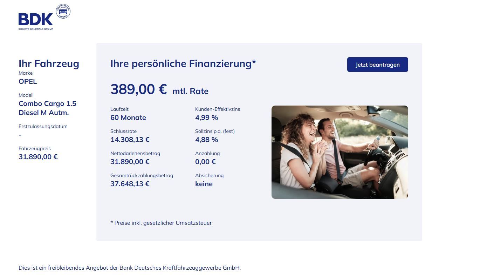Click the Schlussrate amount 14.308,13 €

[x=130, y=140]
